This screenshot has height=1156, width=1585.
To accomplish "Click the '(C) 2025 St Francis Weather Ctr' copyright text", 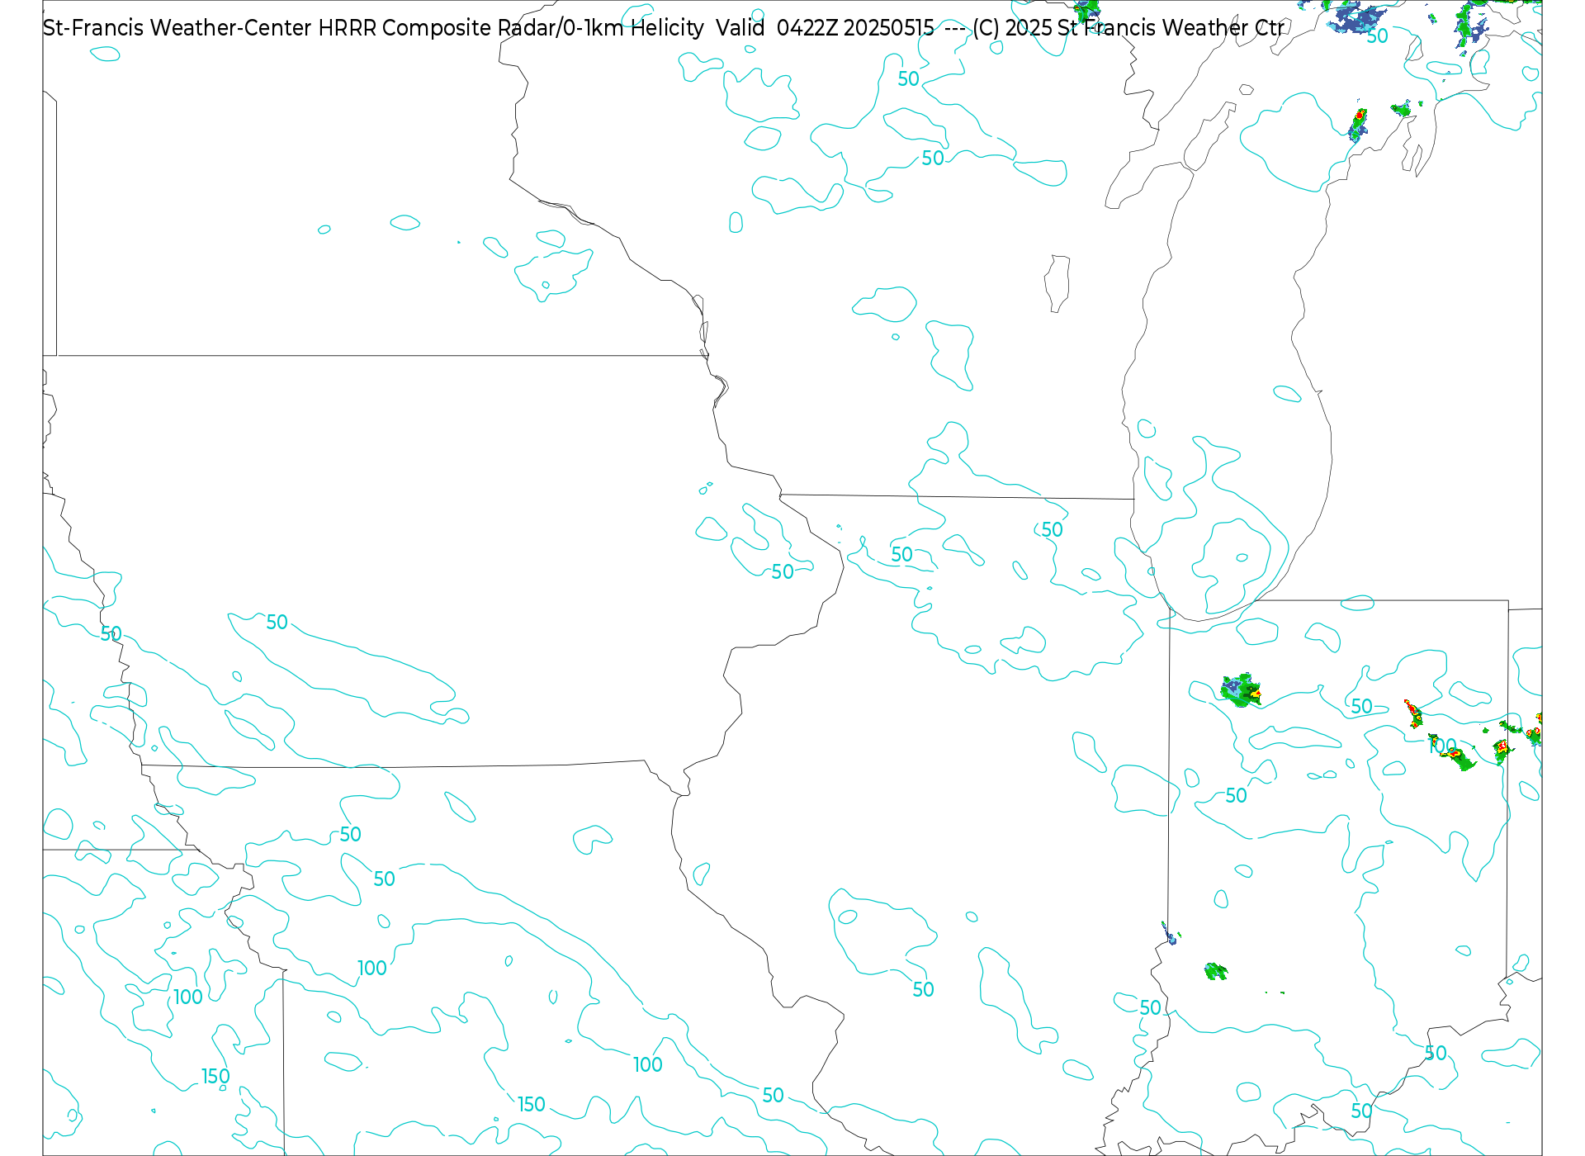I will click(1128, 28).
